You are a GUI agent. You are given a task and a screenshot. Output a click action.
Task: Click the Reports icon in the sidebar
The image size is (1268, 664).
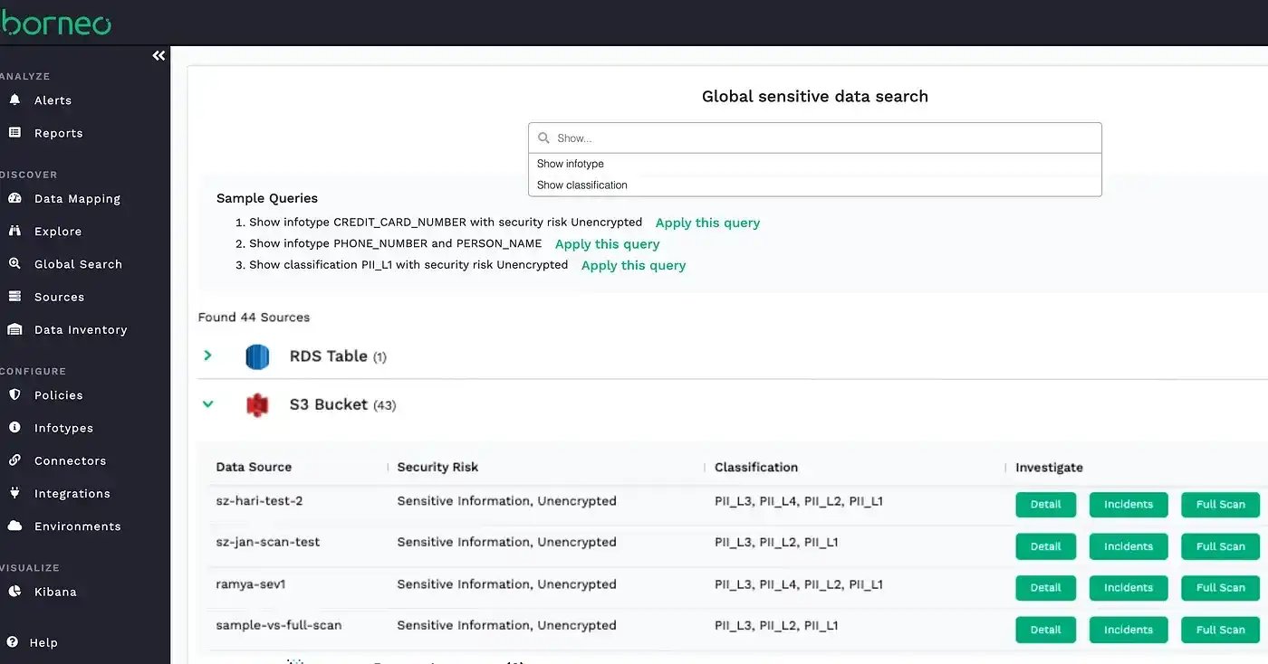click(14, 133)
